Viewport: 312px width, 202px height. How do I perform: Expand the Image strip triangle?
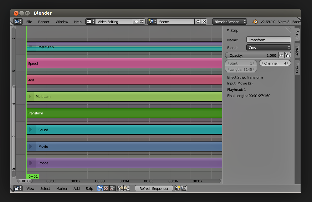(31, 163)
